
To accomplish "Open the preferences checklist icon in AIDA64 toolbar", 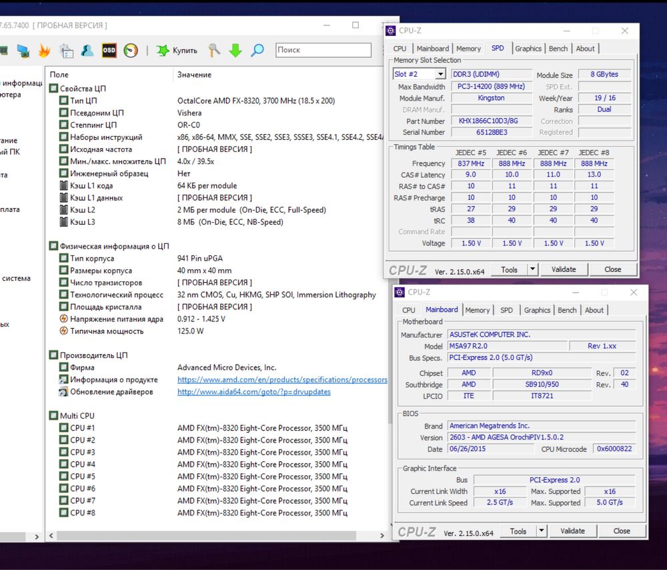I will (x=66, y=51).
